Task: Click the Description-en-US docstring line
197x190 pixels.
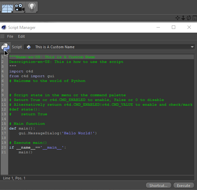Action: coord(66,62)
